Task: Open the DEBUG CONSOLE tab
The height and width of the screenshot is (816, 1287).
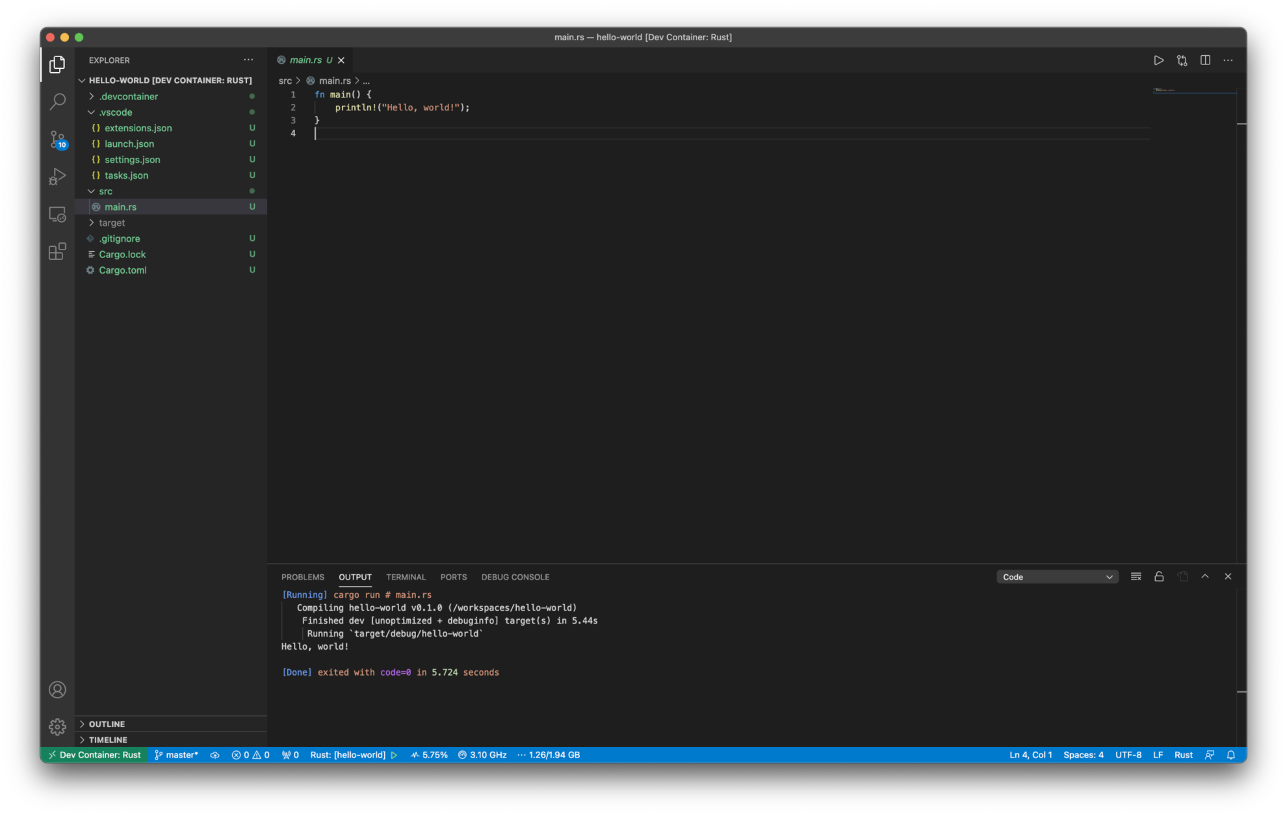Action: 515,577
